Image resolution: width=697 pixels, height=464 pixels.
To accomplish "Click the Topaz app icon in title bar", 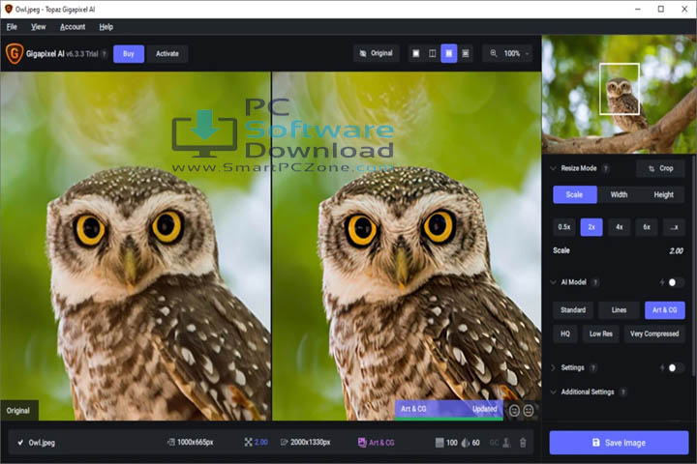I will pos(9,9).
